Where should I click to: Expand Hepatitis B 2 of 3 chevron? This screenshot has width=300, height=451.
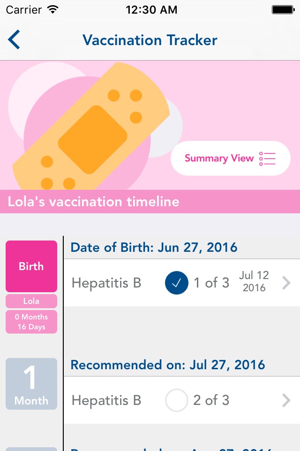pos(286,400)
